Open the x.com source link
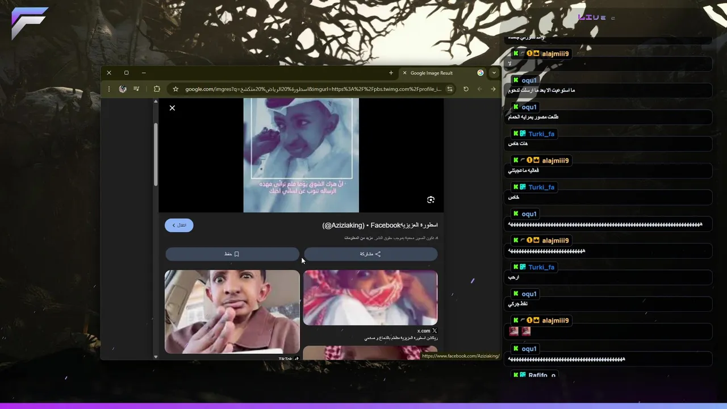The width and height of the screenshot is (727, 409). 427,331
